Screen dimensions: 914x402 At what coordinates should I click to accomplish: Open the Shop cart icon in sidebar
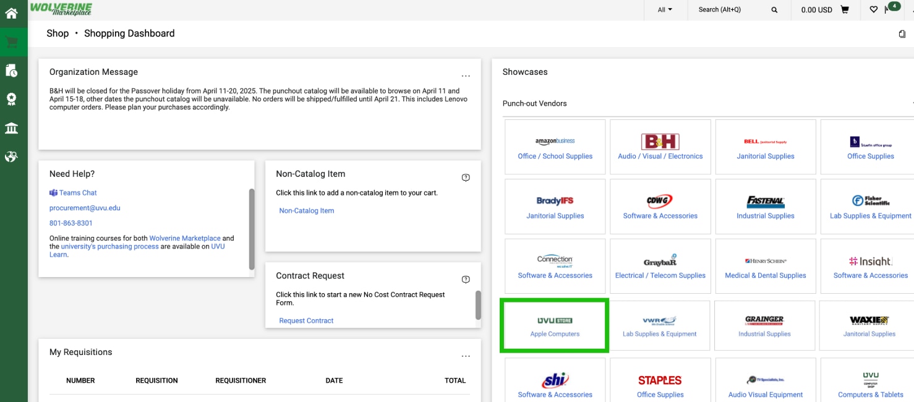(x=12, y=42)
